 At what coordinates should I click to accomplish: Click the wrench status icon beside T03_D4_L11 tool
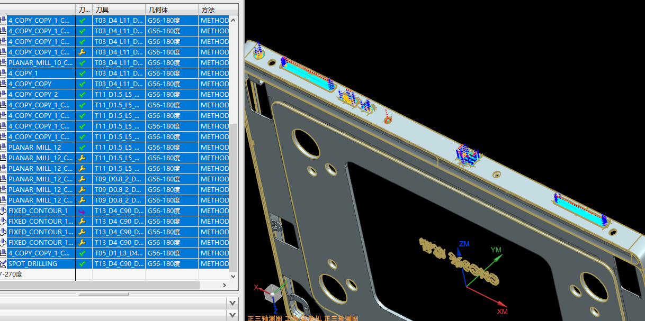(x=82, y=52)
